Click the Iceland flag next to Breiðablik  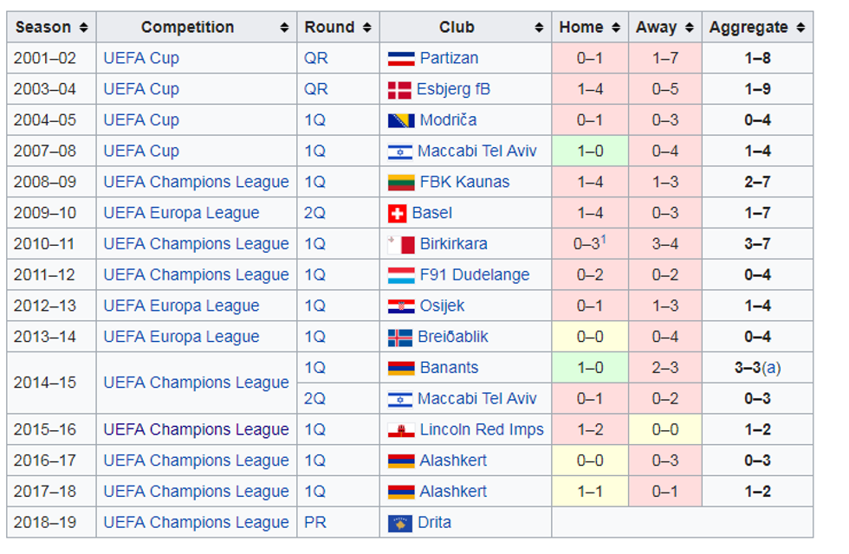point(400,337)
